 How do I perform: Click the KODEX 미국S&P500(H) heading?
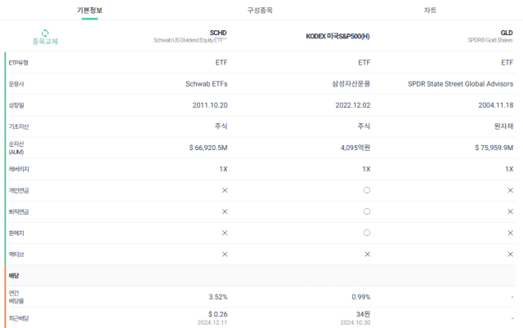click(337, 36)
